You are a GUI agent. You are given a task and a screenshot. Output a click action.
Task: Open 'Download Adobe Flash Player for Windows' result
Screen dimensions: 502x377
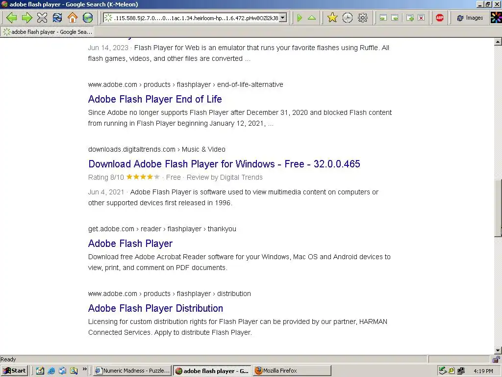point(224,164)
